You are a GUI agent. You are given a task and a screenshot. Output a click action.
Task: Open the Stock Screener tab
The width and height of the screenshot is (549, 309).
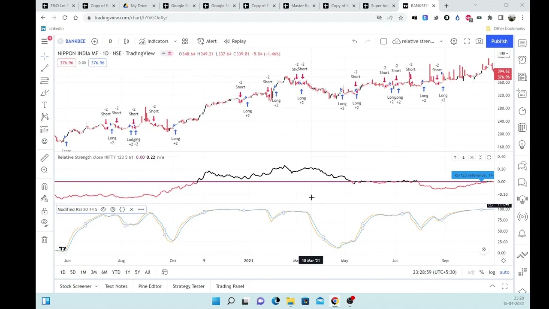click(x=75, y=286)
